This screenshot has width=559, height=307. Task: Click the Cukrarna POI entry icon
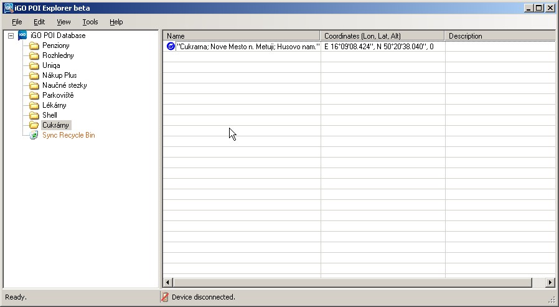[x=171, y=47]
